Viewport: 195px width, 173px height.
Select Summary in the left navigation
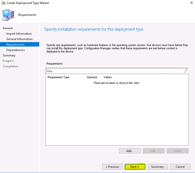[9, 55]
